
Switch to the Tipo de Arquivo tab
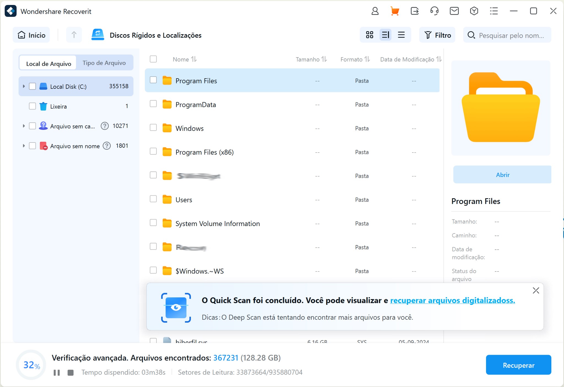click(104, 63)
